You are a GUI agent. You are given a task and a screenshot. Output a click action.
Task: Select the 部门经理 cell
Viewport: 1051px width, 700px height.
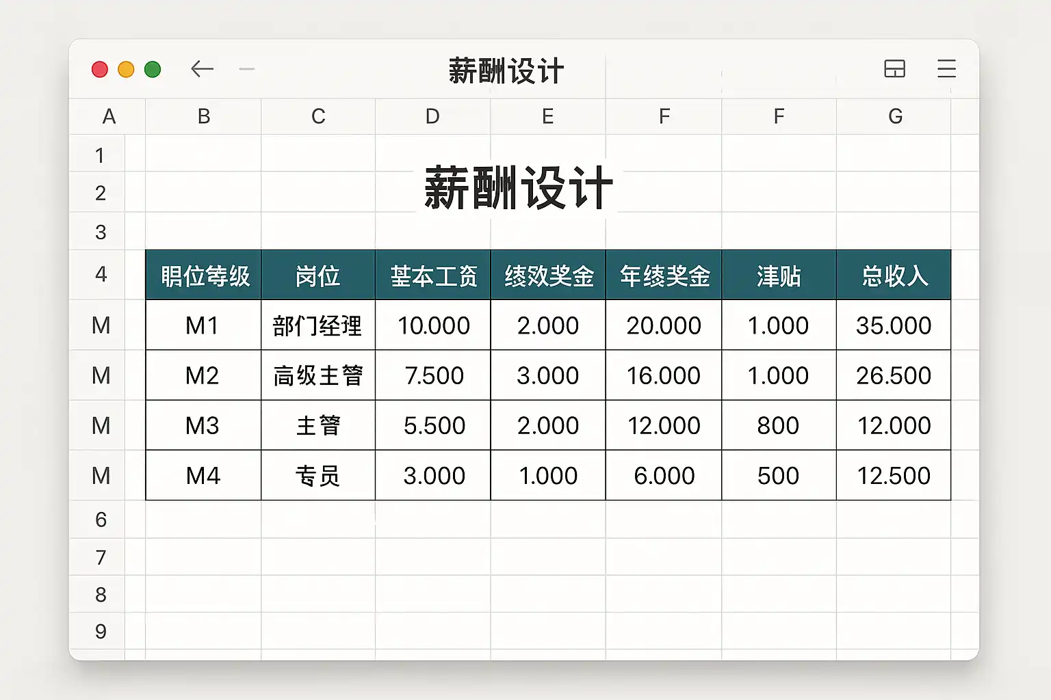click(318, 325)
